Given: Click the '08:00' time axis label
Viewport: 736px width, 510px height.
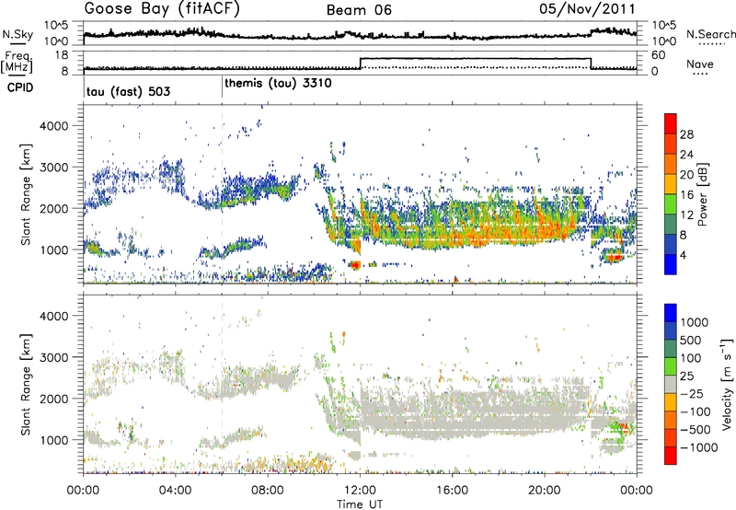Looking at the screenshot, I should click(268, 491).
